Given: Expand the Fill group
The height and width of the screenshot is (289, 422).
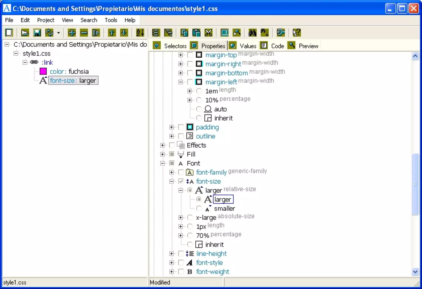Looking at the screenshot, I should (x=163, y=154).
